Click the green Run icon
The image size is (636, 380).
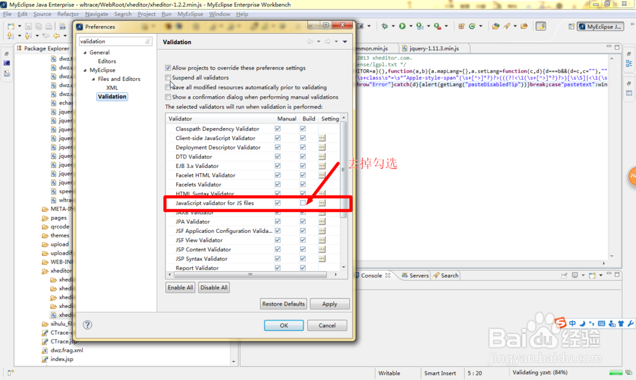(x=402, y=26)
